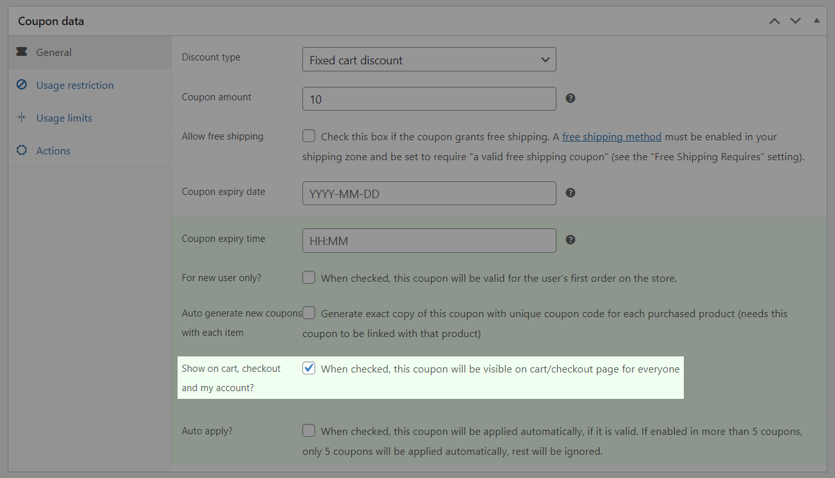Collapse the Coupon data panel
This screenshot has height=478, width=835.
(x=816, y=21)
